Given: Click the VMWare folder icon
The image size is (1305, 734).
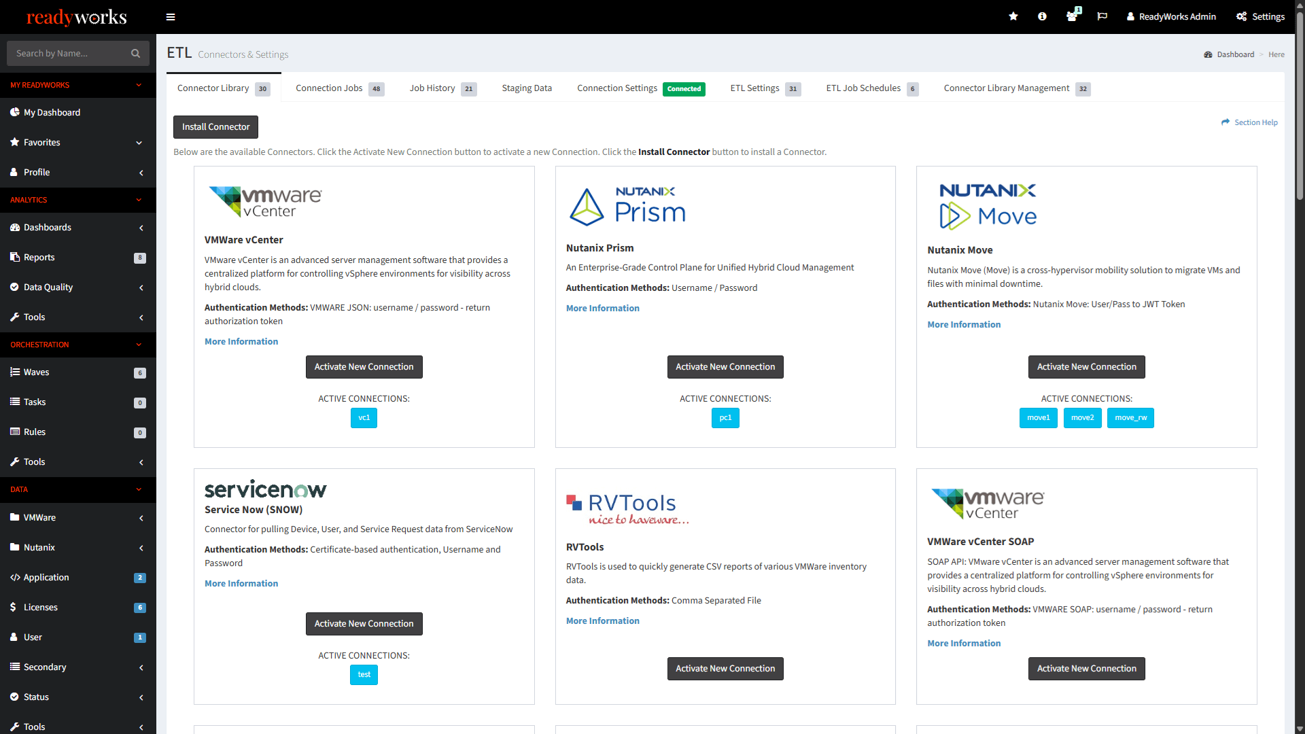Looking at the screenshot, I should [14, 517].
